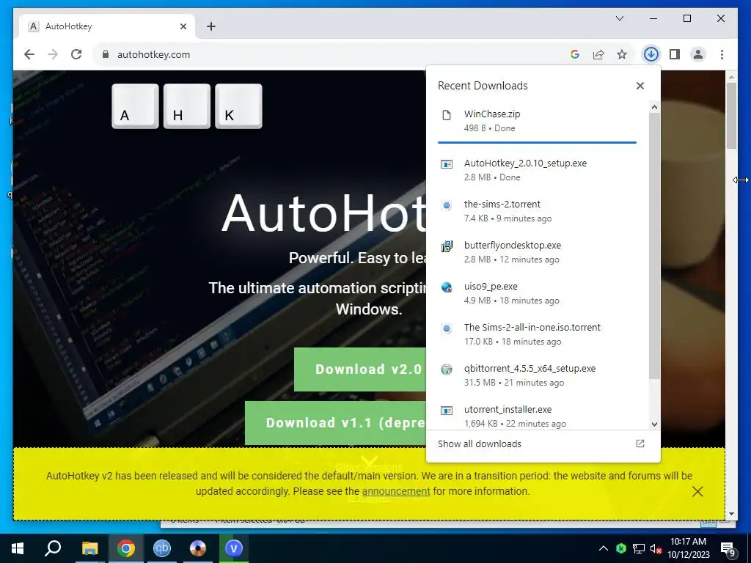Open the Windows Start menu
Image resolution: width=751 pixels, height=563 pixels.
coord(18,548)
